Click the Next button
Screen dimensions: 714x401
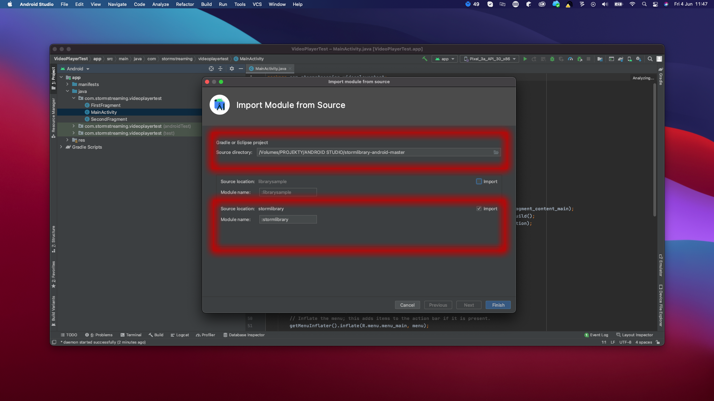(x=469, y=305)
